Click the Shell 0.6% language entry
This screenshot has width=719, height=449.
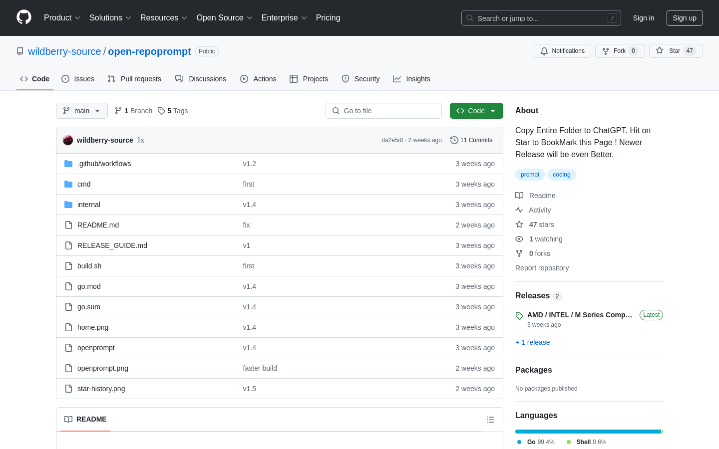pos(586,442)
